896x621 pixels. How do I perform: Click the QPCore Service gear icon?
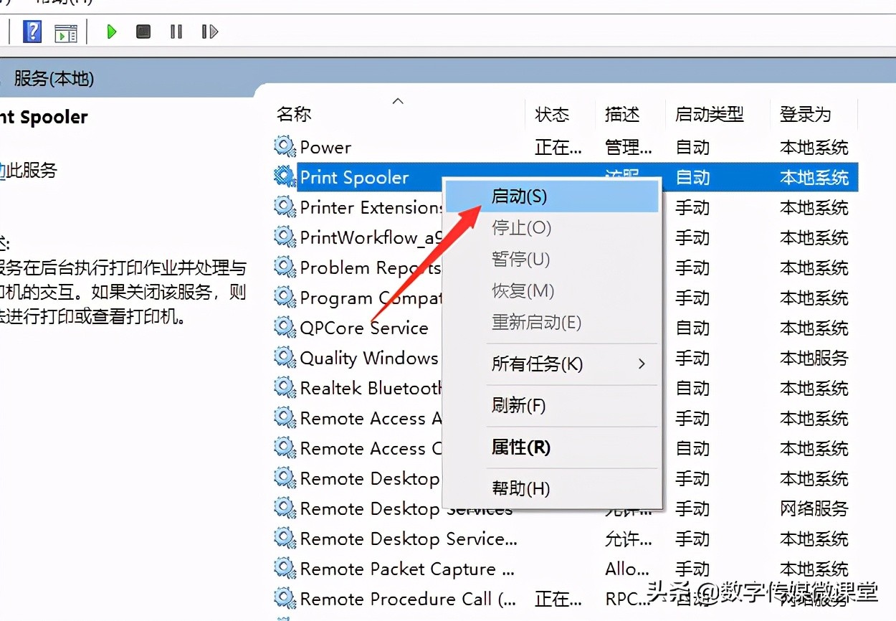pos(284,328)
